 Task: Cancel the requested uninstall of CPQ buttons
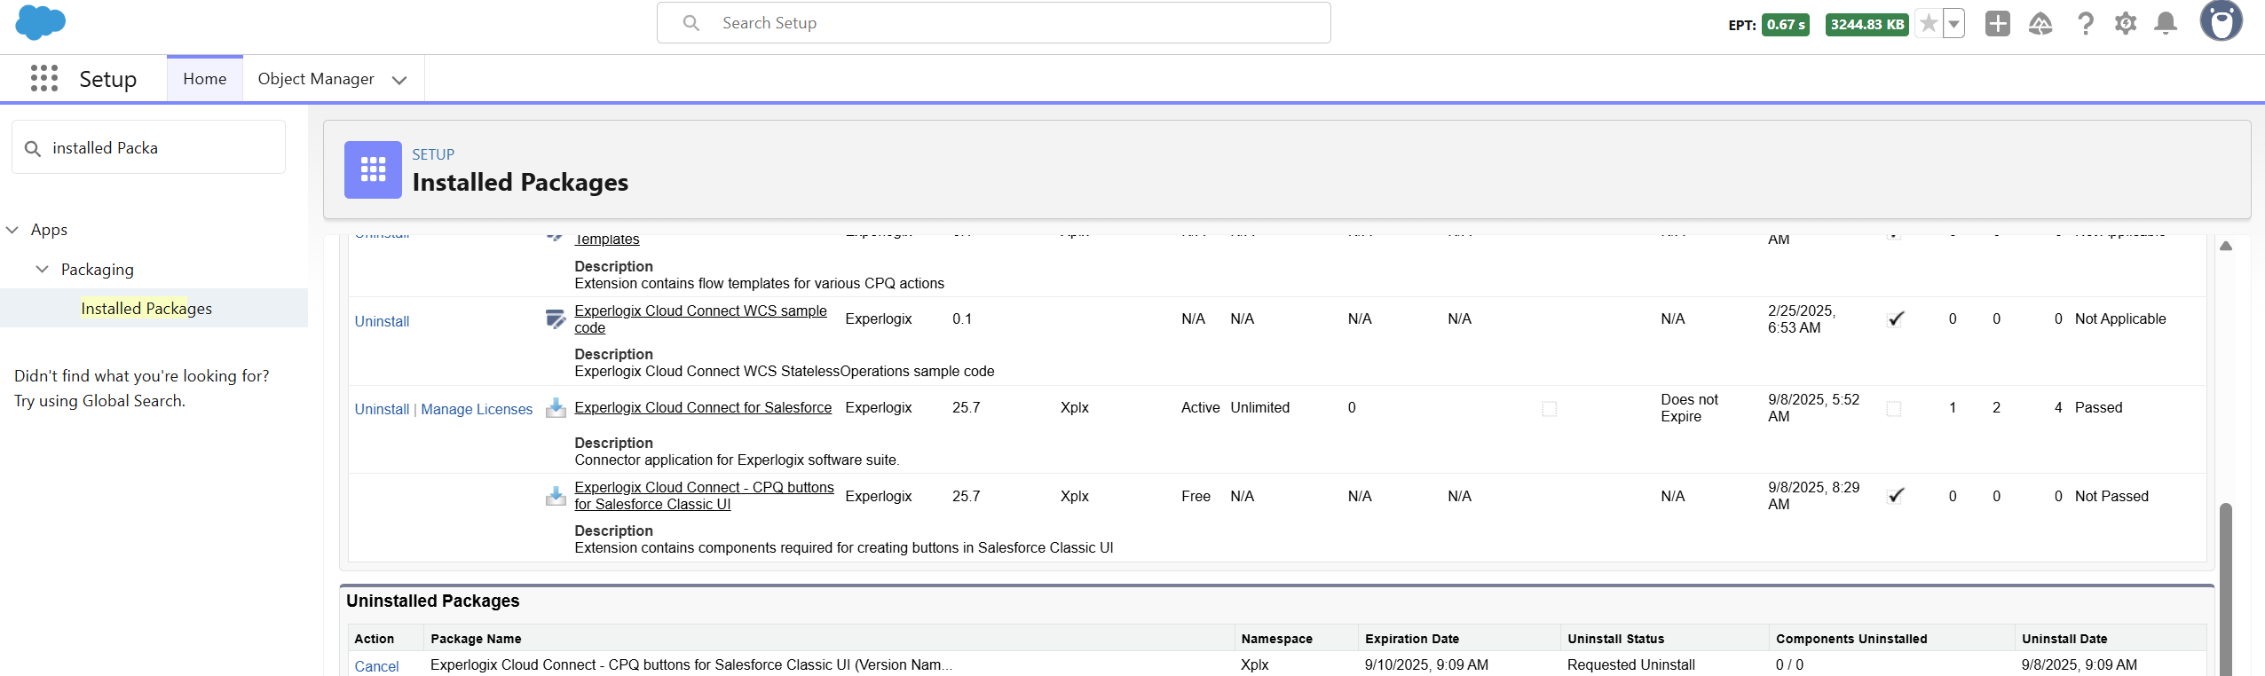[x=376, y=666]
